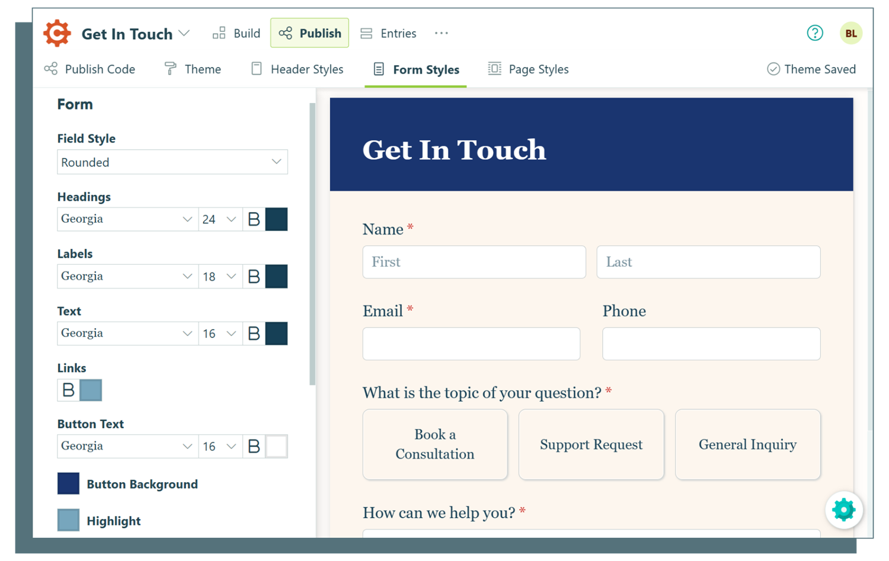The height and width of the screenshot is (561, 889).
Task: Toggle bold for Labels
Action: pos(254,276)
